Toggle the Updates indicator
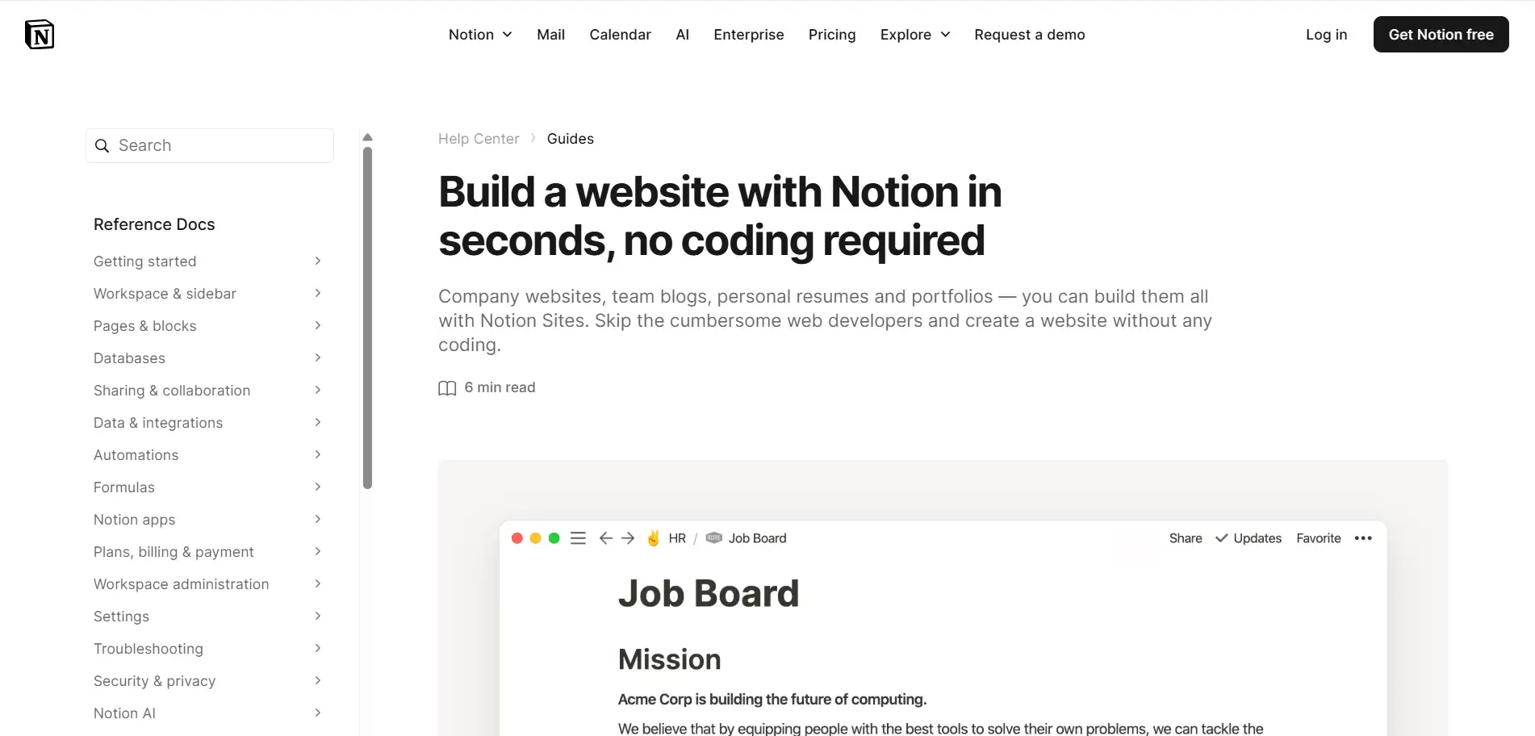This screenshot has width=1535, height=736. 1248,538
